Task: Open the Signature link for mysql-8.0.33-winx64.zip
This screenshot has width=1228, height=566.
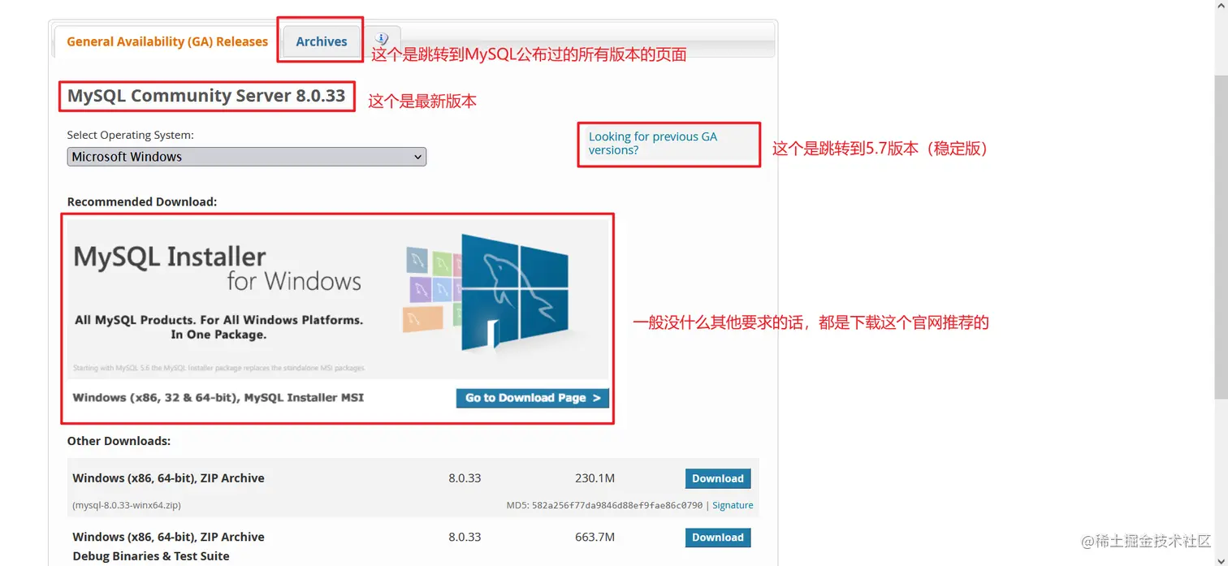Action: pyautogui.click(x=733, y=505)
